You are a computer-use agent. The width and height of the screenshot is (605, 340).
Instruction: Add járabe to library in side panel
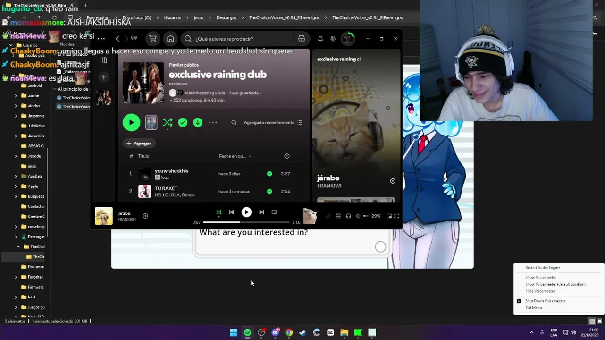(393, 181)
